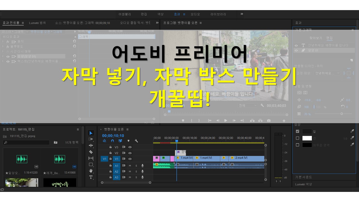Select 2.mp4 clip on timeline

click(x=247, y=158)
